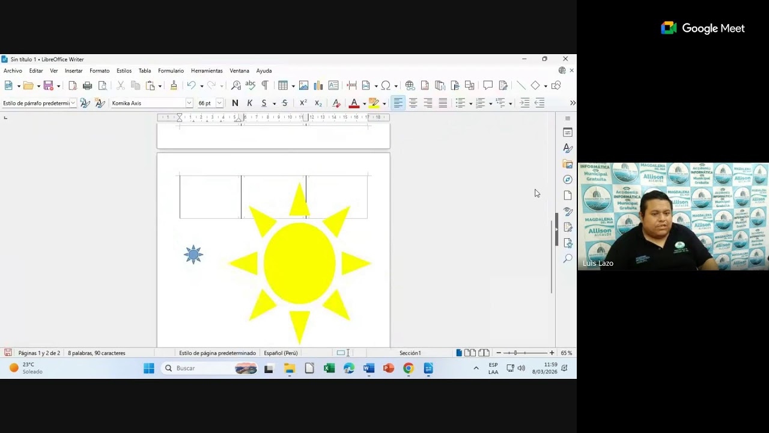Screen dimensions: 769x433
Task: Open Excel from the taskbar
Action: pos(329,368)
